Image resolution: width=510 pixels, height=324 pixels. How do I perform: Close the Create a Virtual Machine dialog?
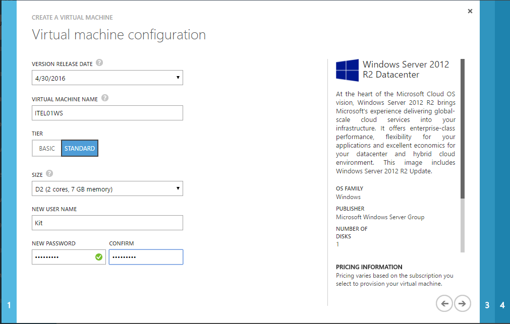click(x=470, y=11)
